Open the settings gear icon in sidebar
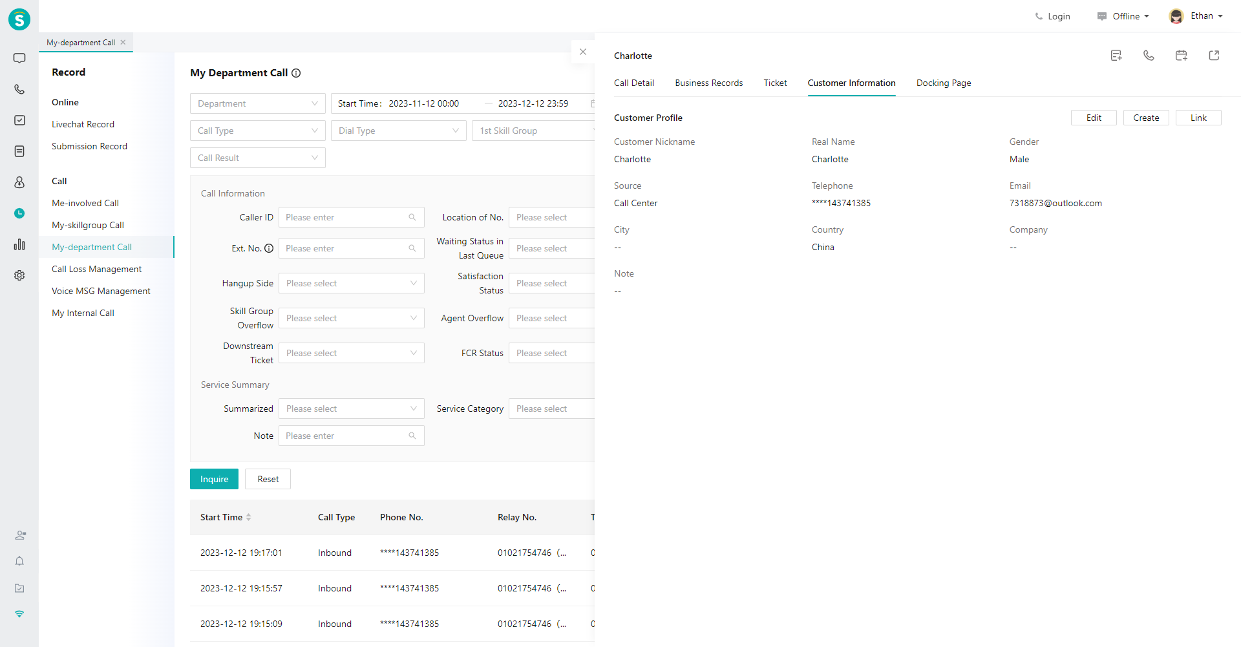This screenshot has height=647, width=1241. pyautogui.click(x=19, y=275)
